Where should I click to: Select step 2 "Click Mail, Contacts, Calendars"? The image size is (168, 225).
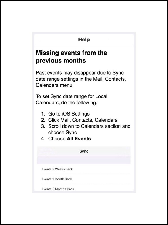(83, 120)
